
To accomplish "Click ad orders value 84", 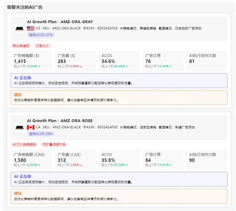I will 148,160.
